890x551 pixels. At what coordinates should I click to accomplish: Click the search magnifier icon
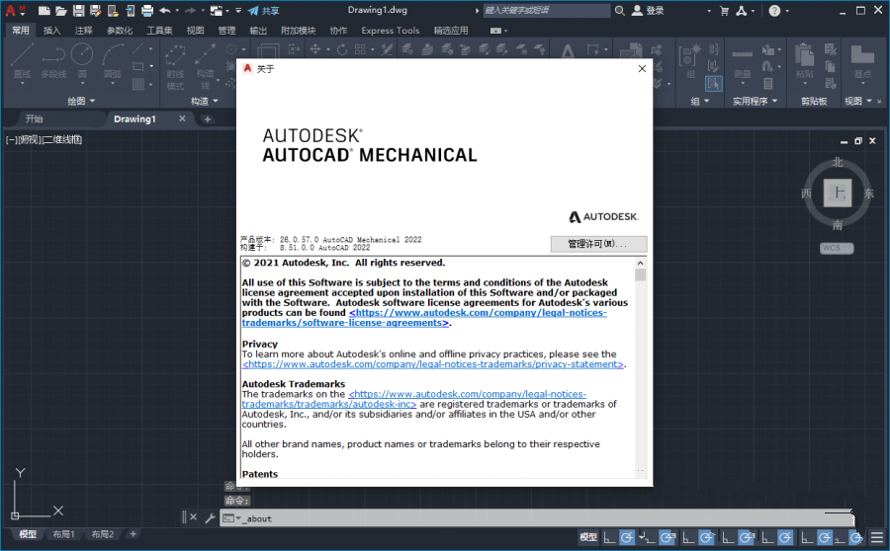(620, 10)
